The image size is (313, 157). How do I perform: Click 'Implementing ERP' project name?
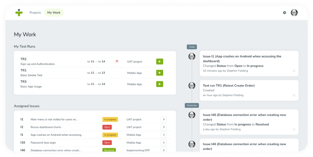click(x=138, y=150)
